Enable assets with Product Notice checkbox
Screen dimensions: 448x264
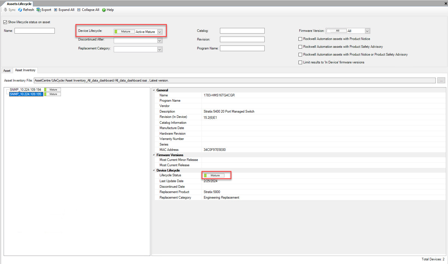pos(300,39)
